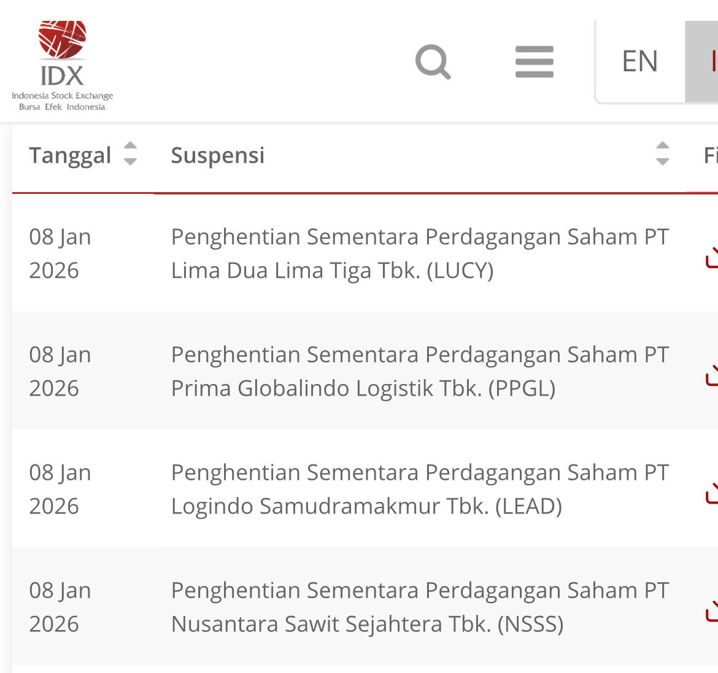Select the red language option beside EN
Viewport: 718px width, 673px height.
(706, 61)
